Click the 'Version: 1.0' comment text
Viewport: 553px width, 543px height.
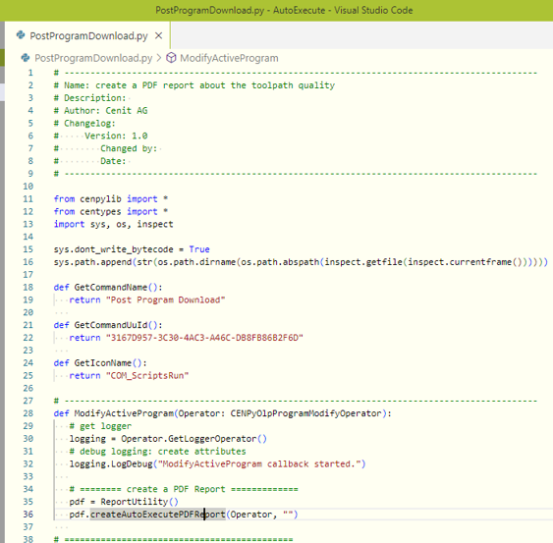[116, 136]
